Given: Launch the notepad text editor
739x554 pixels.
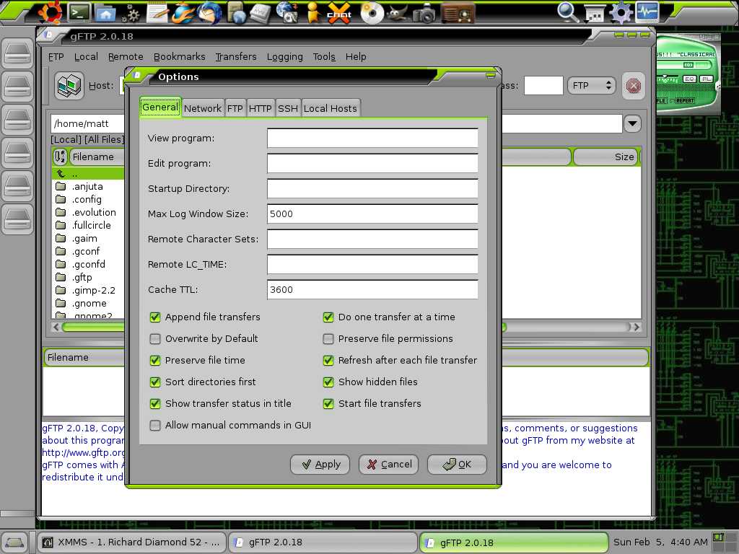Looking at the screenshot, I should (x=157, y=12).
